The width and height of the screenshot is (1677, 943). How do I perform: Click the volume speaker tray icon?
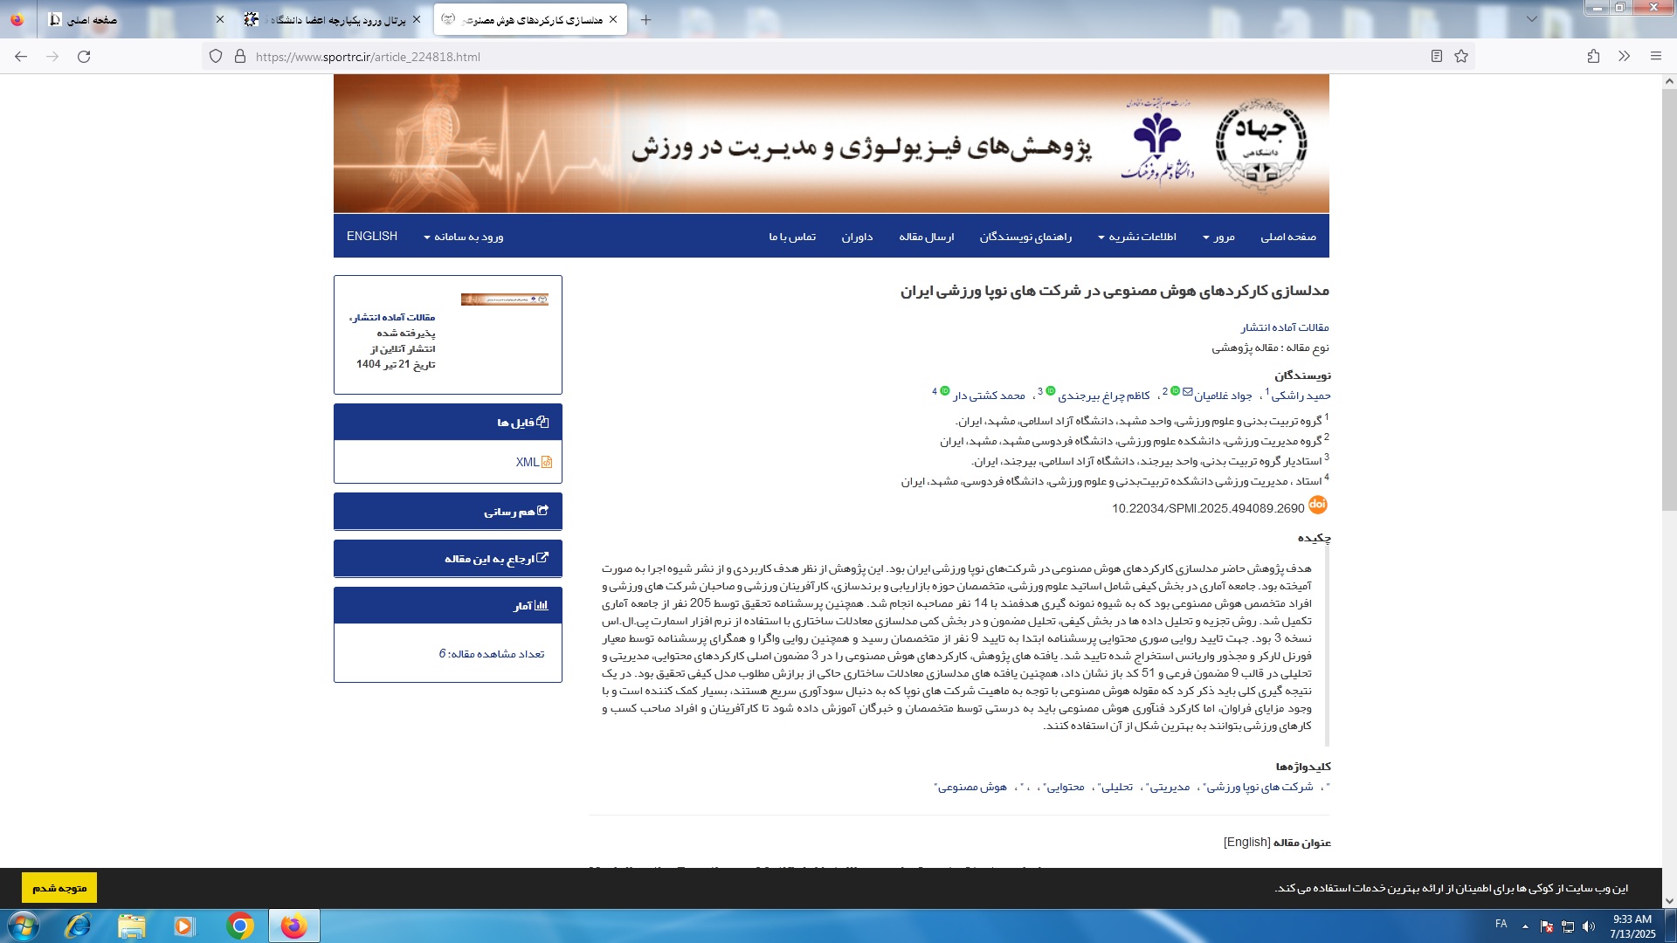coord(1589,926)
